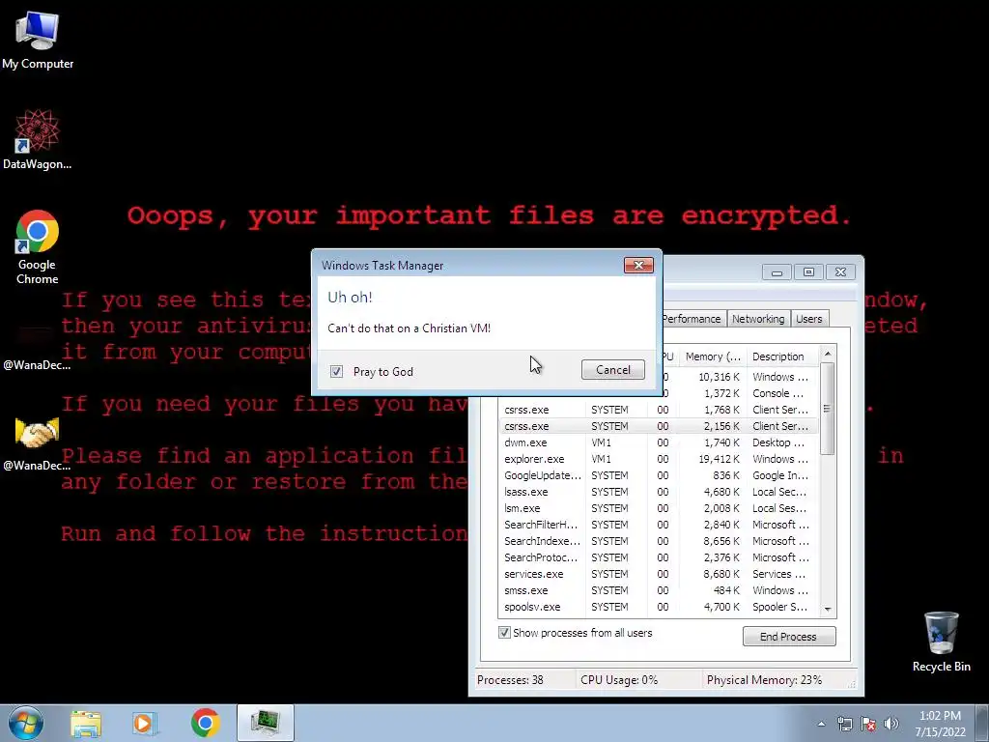The image size is (989, 742).
Task: Click the End Process button
Action: tap(789, 636)
